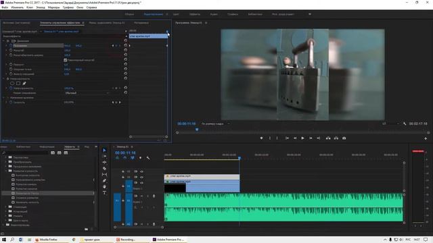
Task: Switch to Метаданные tab
Action: click(x=141, y=23)
